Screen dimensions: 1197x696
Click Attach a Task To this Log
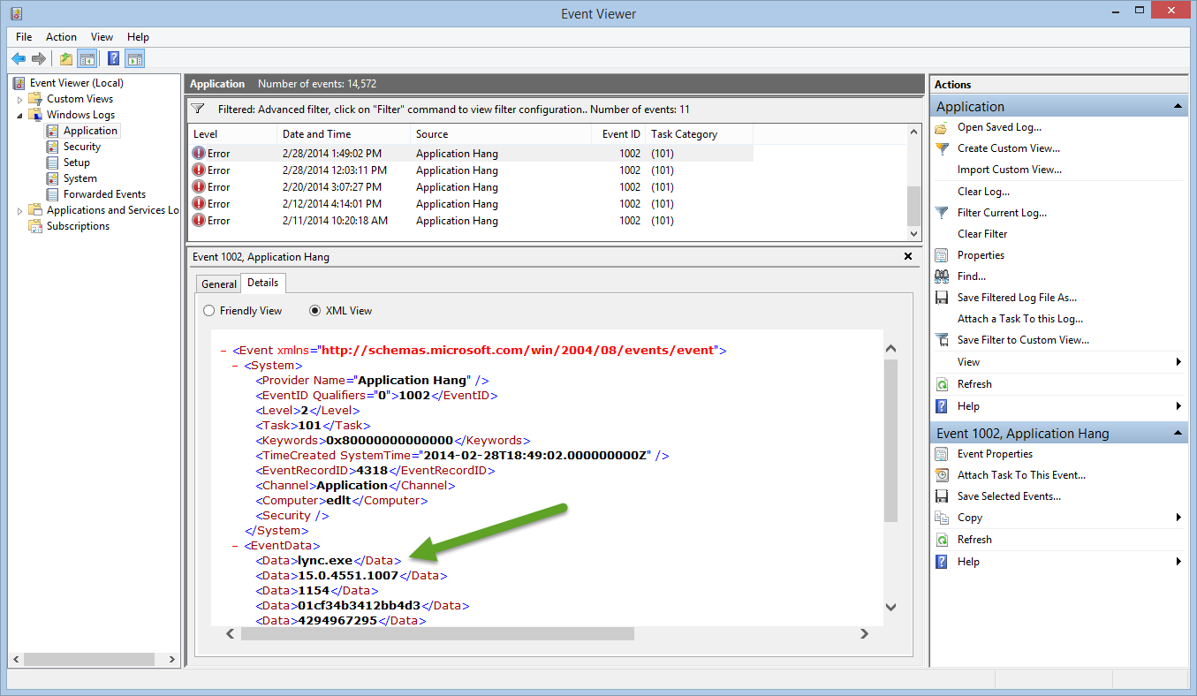pyautogui.click(x=1019, y=319)
